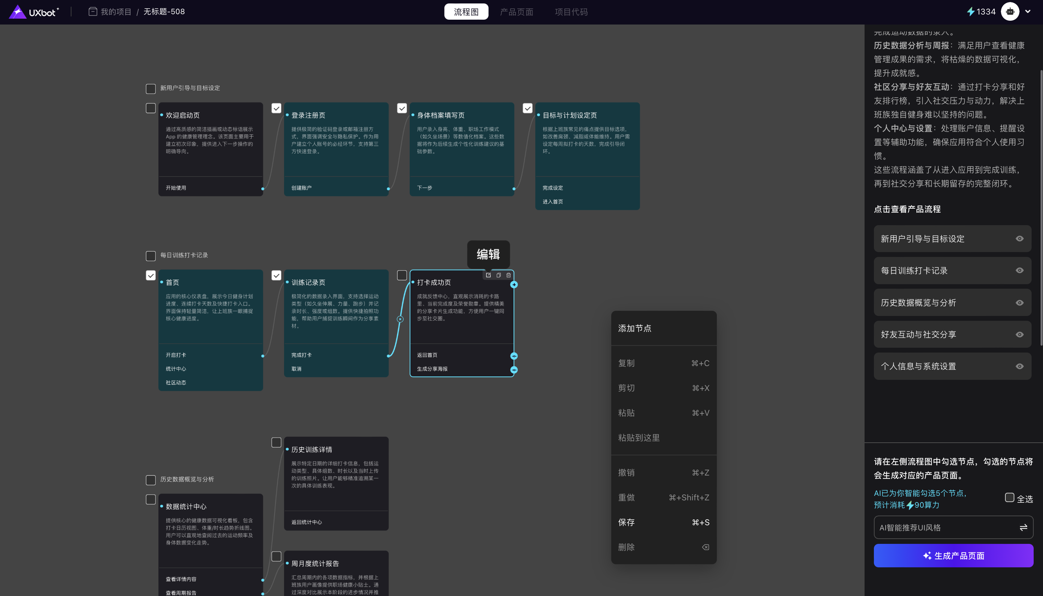Click the 我的项目 folder icon
1043x596 pixels.
93,11
